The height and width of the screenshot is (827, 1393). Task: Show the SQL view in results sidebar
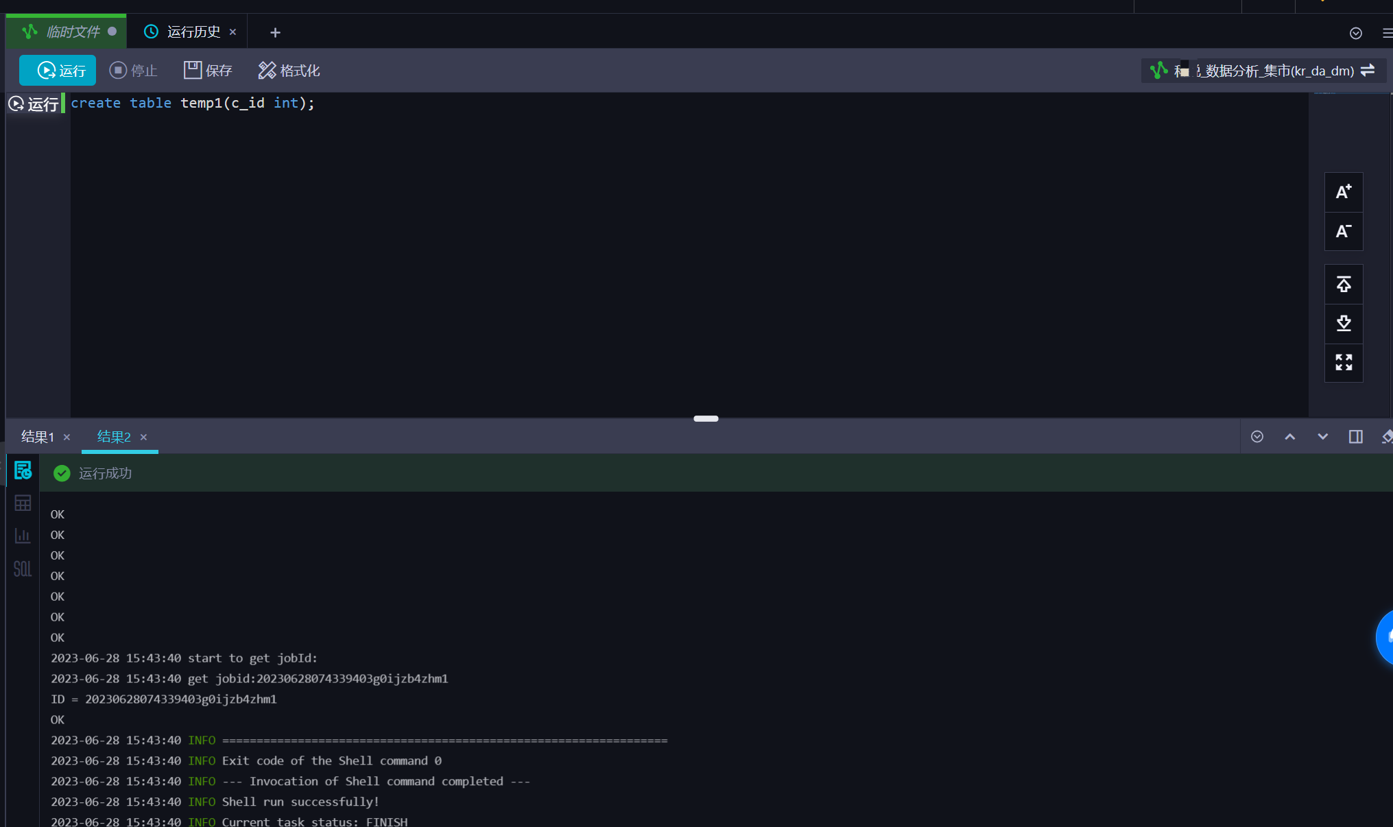[23, 568]
